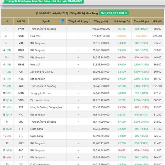Select stock code KDH

click(21, 50)
